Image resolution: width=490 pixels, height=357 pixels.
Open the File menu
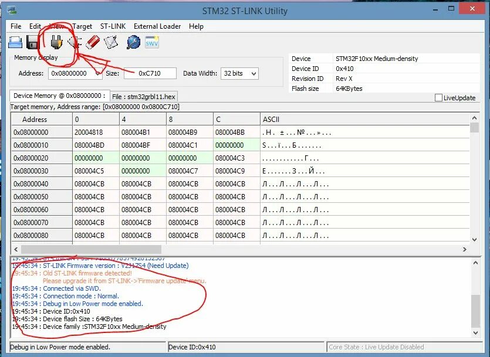pyautogui.click(x=16, y=26)
